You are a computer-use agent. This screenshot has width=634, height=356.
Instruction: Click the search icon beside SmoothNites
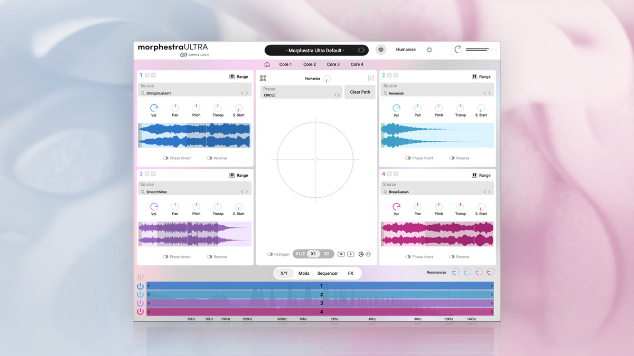point(143,192)
